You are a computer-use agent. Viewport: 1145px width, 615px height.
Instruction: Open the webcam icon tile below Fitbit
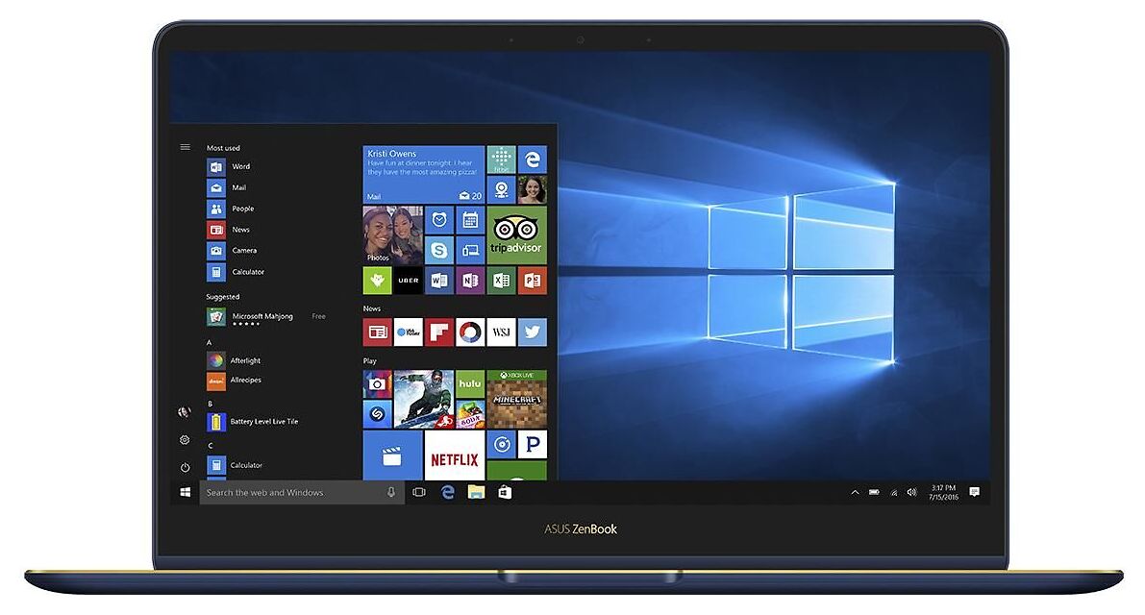point(501,189)
